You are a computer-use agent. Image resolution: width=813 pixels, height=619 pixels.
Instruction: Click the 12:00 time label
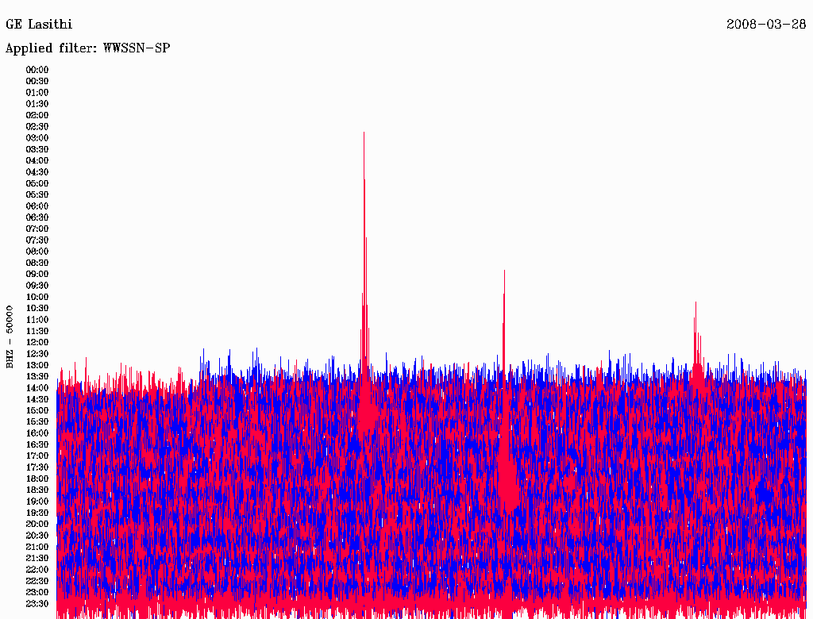[x=37, y=343]
